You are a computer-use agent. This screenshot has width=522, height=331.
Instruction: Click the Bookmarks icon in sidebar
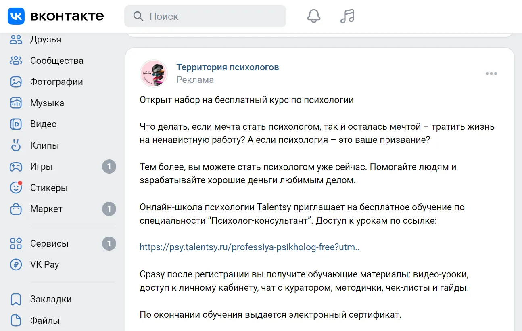(16, 300)
